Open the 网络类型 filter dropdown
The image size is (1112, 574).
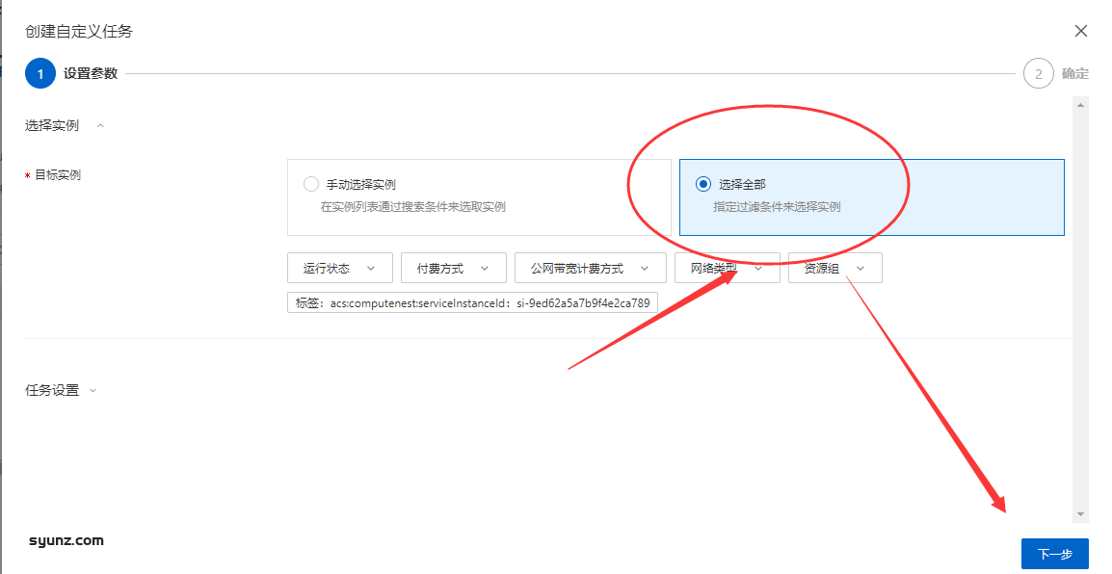point(727,268)
